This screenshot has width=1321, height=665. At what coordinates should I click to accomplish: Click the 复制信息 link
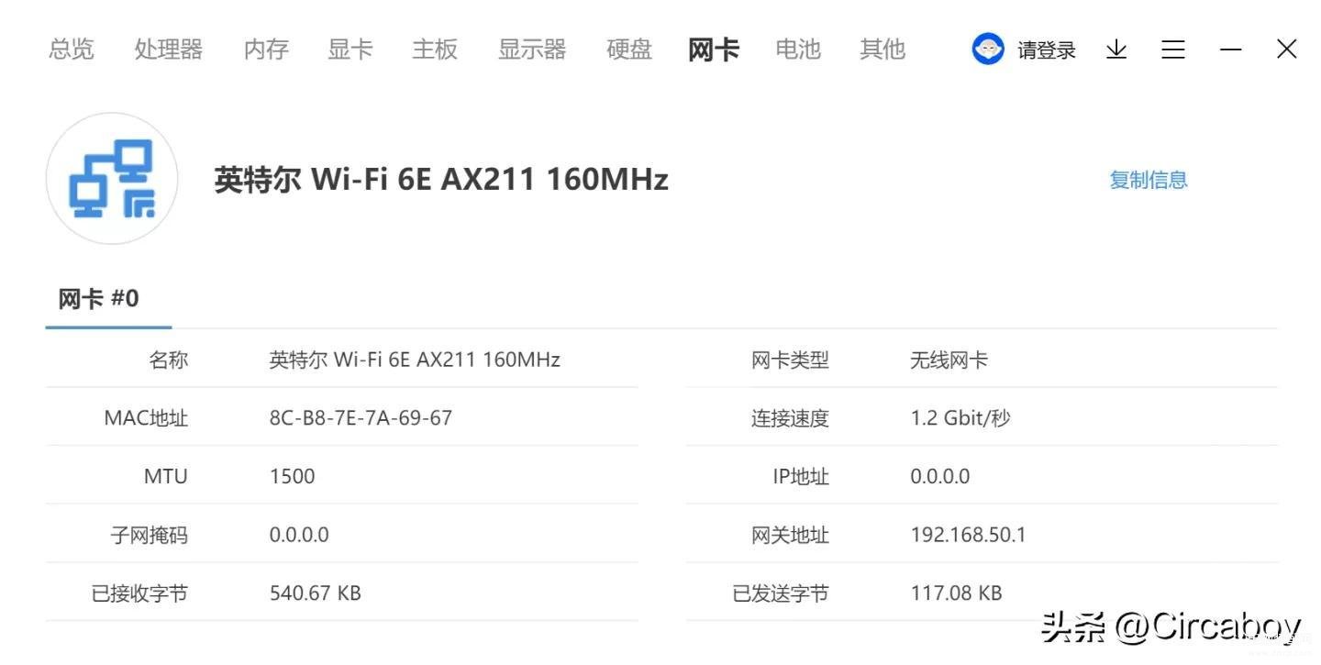coord(1149,180)
